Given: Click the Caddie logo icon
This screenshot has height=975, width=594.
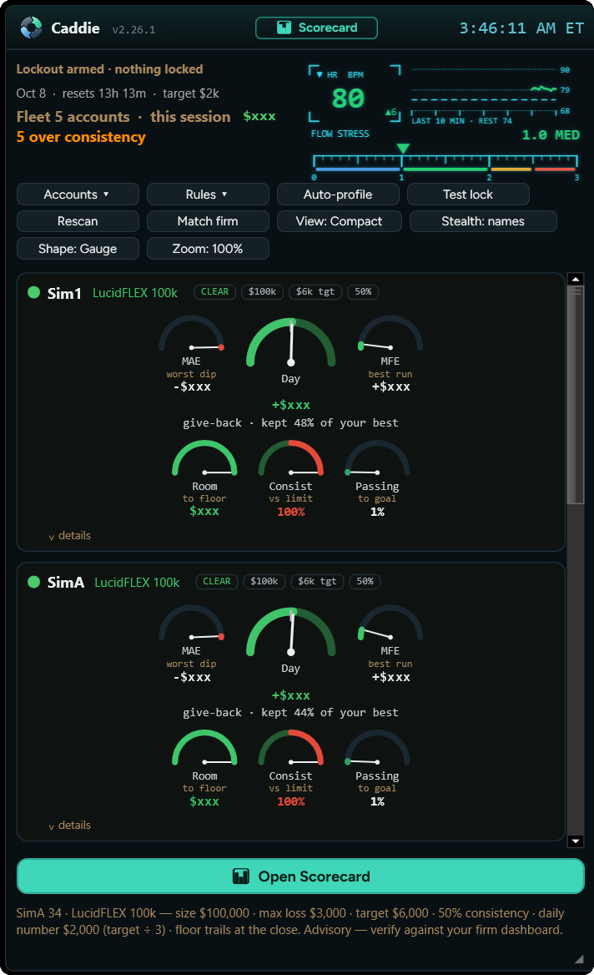Looking at the screenshot, I should click(31, 28).
